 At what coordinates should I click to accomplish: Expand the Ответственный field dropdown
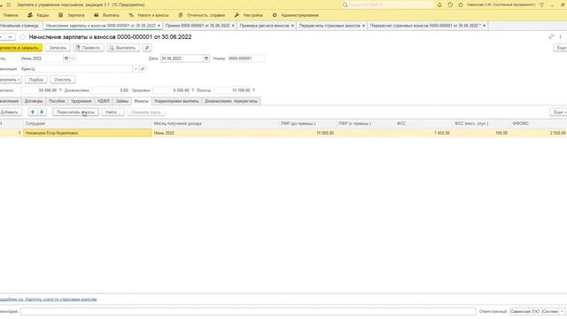click(562, 311)
